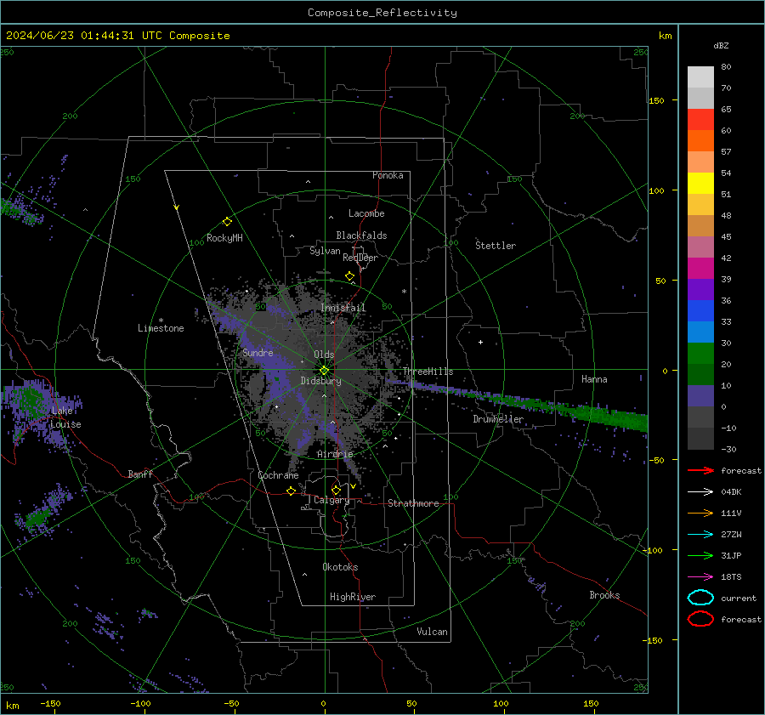Click the RedDeer city label
The width and height of the screenshot is (765, 715).
[360, 258]
